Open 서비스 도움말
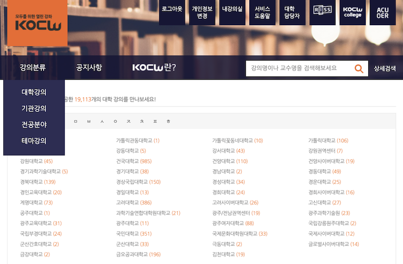Viewport: 403px width, 264px height. [x=262, y=12]
